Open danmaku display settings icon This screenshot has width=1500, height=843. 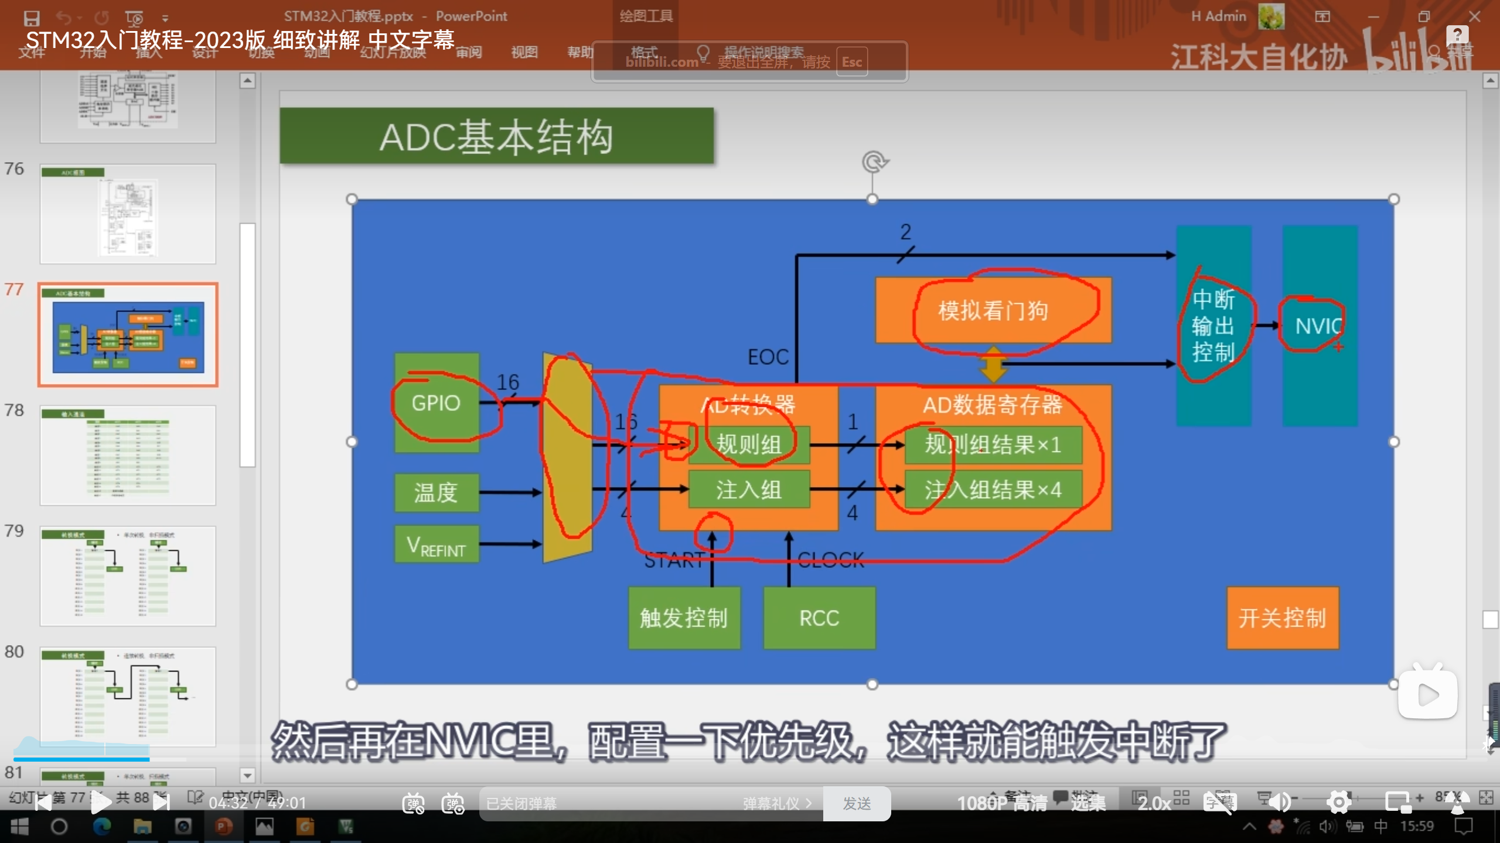pos(453,803)
